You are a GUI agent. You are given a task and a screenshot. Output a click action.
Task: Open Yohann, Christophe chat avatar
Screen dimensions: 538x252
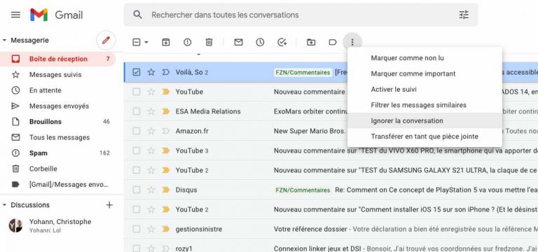(15, 225)
